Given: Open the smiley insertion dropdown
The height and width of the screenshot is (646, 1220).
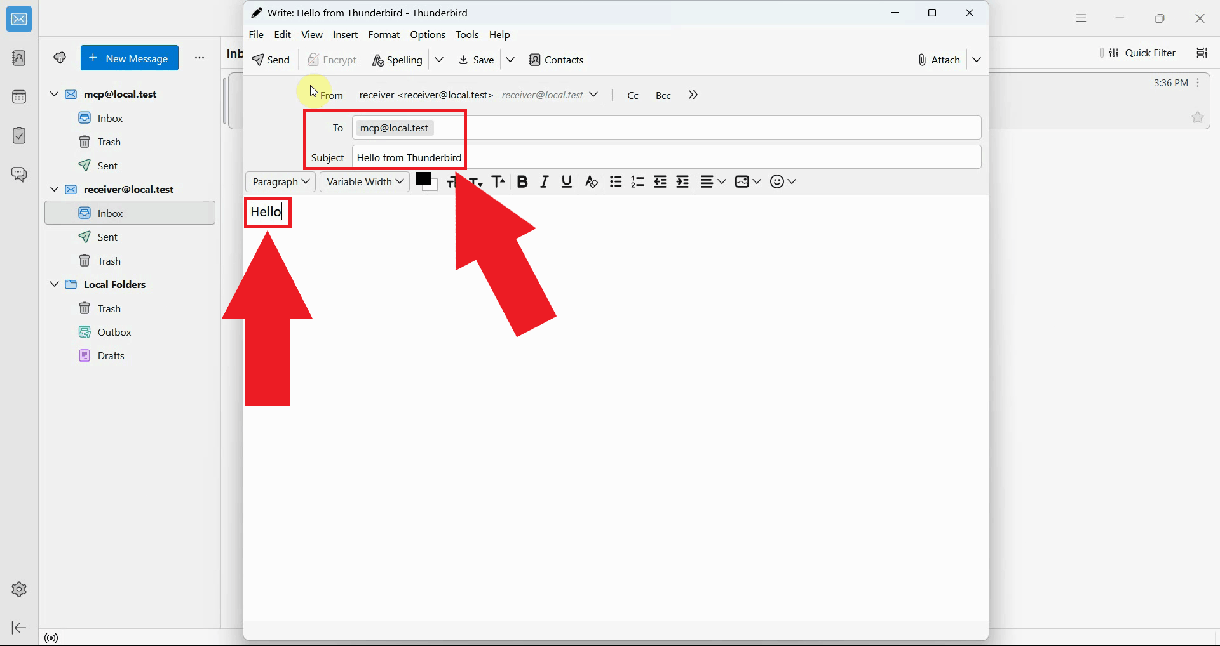Looking at the screenshot, I should [783, 182].
